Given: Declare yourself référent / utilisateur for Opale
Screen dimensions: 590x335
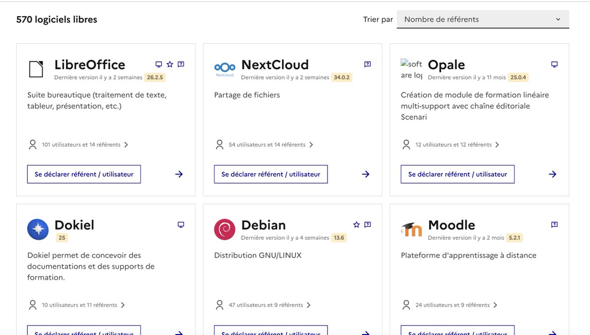Looking at the screenshot, I should tap(458, 174).
